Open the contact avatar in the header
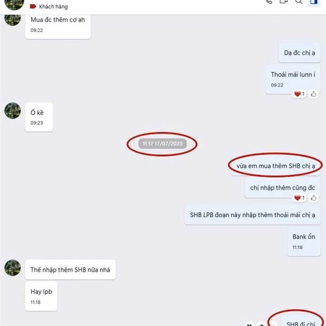The height and width of the screenshot is (326, 326). [14, 4]
